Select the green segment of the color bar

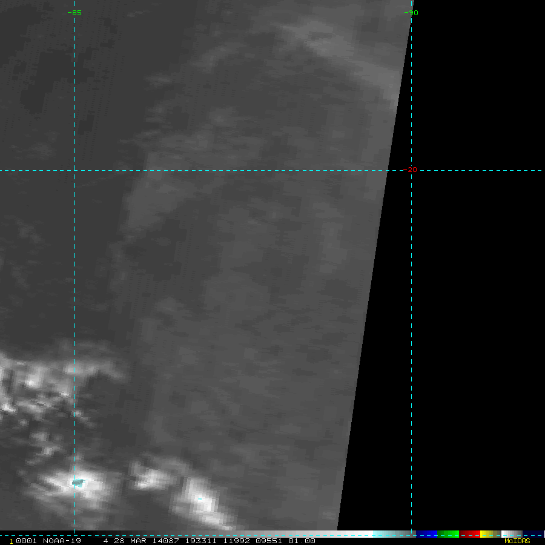[448, 534]
